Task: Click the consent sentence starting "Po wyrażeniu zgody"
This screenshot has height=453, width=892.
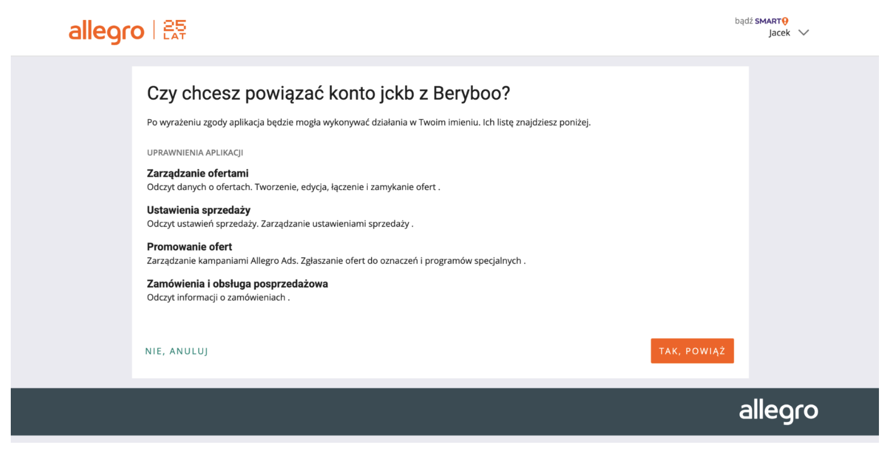Action: 368,122
